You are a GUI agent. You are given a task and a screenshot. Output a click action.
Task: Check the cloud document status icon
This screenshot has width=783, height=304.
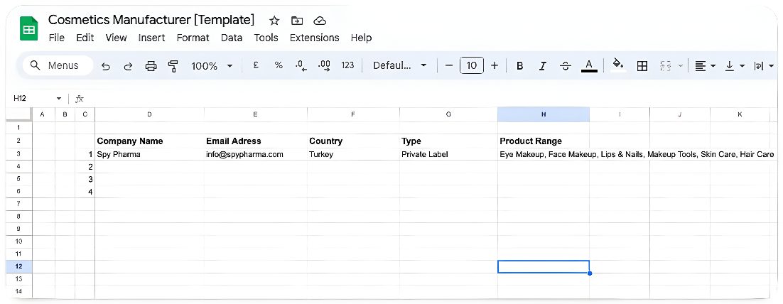click(x=320, y=21)
